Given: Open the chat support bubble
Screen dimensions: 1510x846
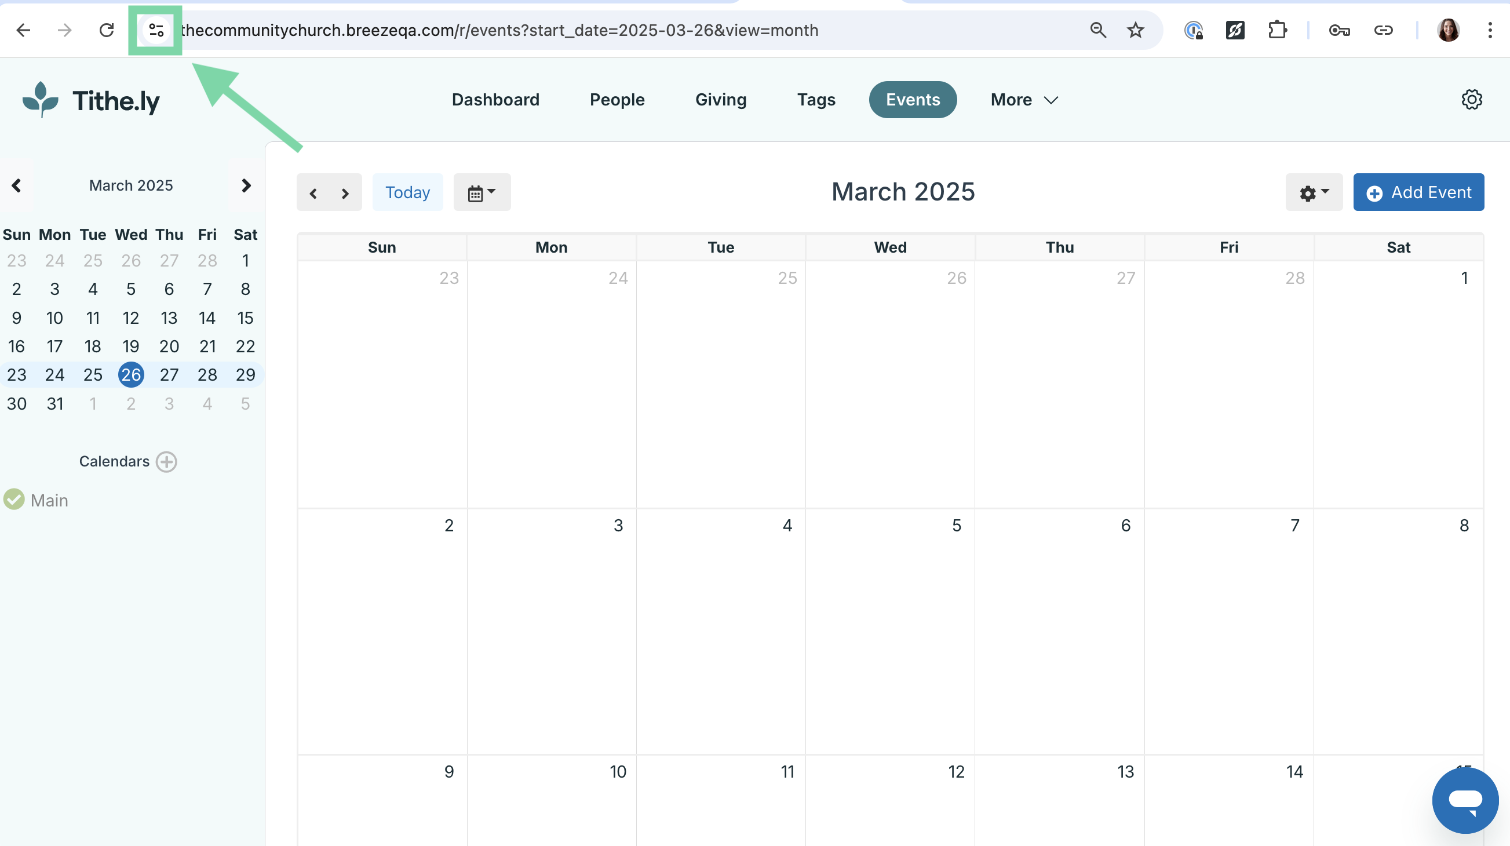Looking at the screenshot, I should pos(1465,800).
